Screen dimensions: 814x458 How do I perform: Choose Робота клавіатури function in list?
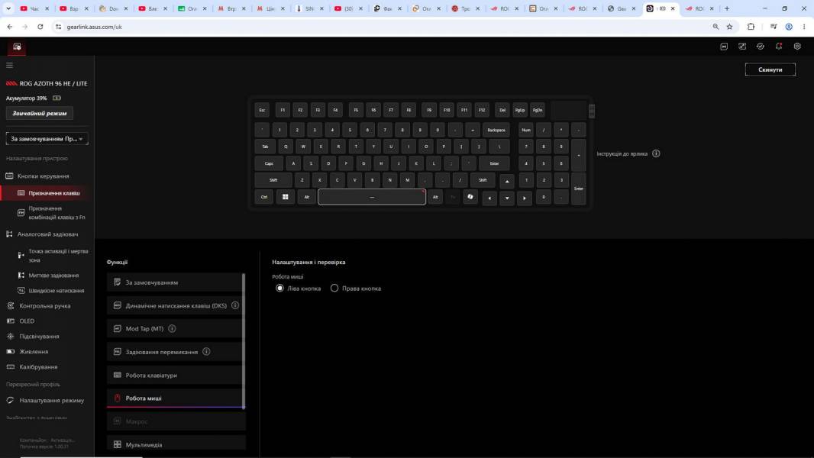pyautogui.click(x=175, y=375)
